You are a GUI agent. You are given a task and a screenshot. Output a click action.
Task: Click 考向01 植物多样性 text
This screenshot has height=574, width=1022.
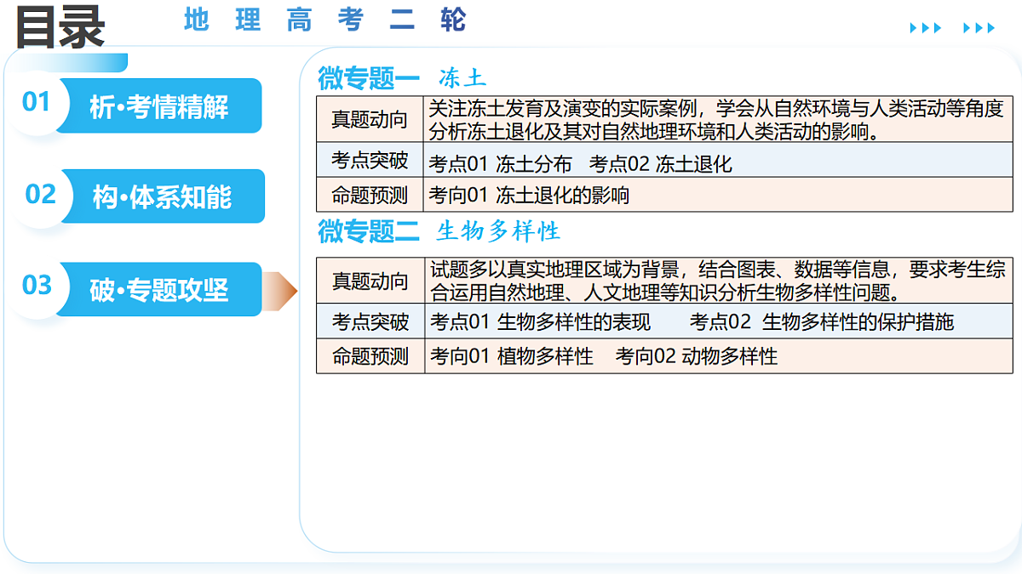512,356
